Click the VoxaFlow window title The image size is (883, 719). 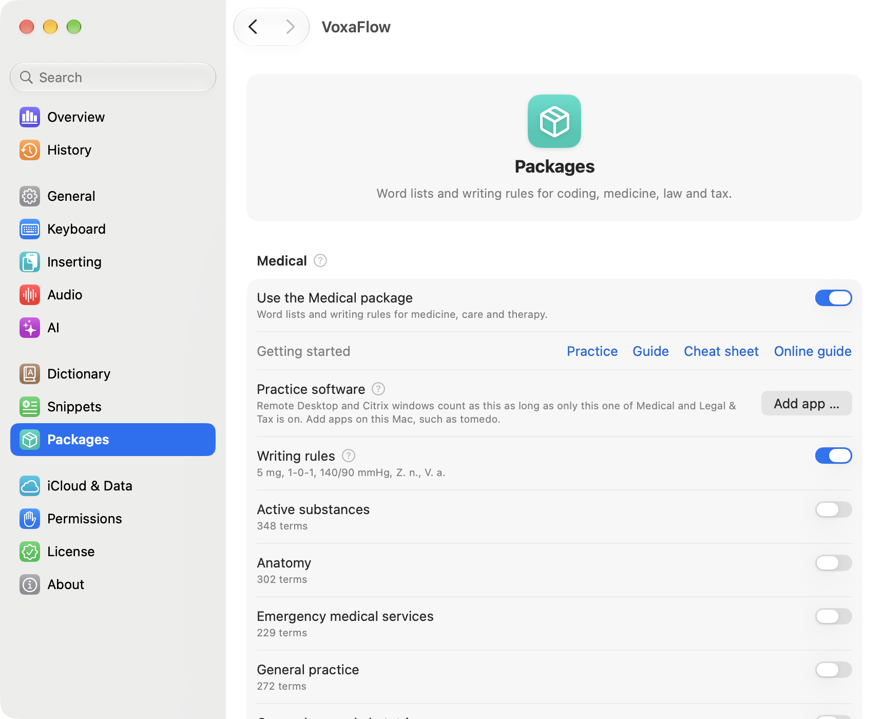pyautogui.click(x=356, y=27)
